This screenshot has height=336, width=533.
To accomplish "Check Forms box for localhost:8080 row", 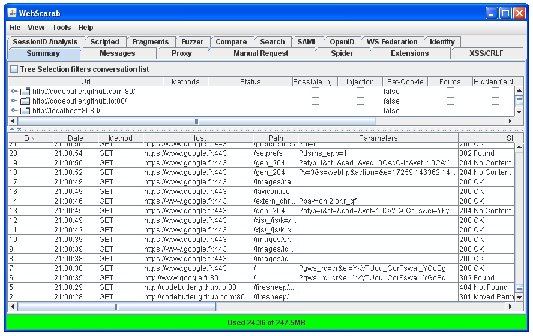I will tap(450, 111).
